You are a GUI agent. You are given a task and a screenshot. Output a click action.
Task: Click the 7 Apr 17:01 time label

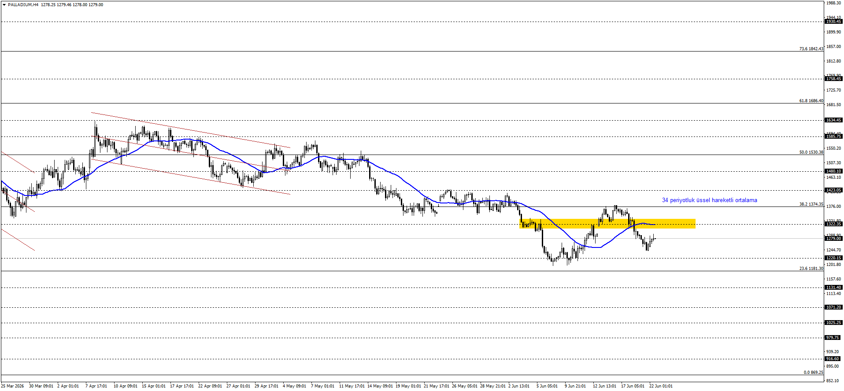coord(96,386)
